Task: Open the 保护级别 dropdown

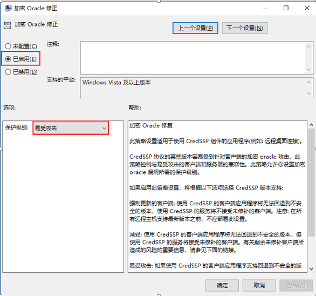Action: coord(71,128)
